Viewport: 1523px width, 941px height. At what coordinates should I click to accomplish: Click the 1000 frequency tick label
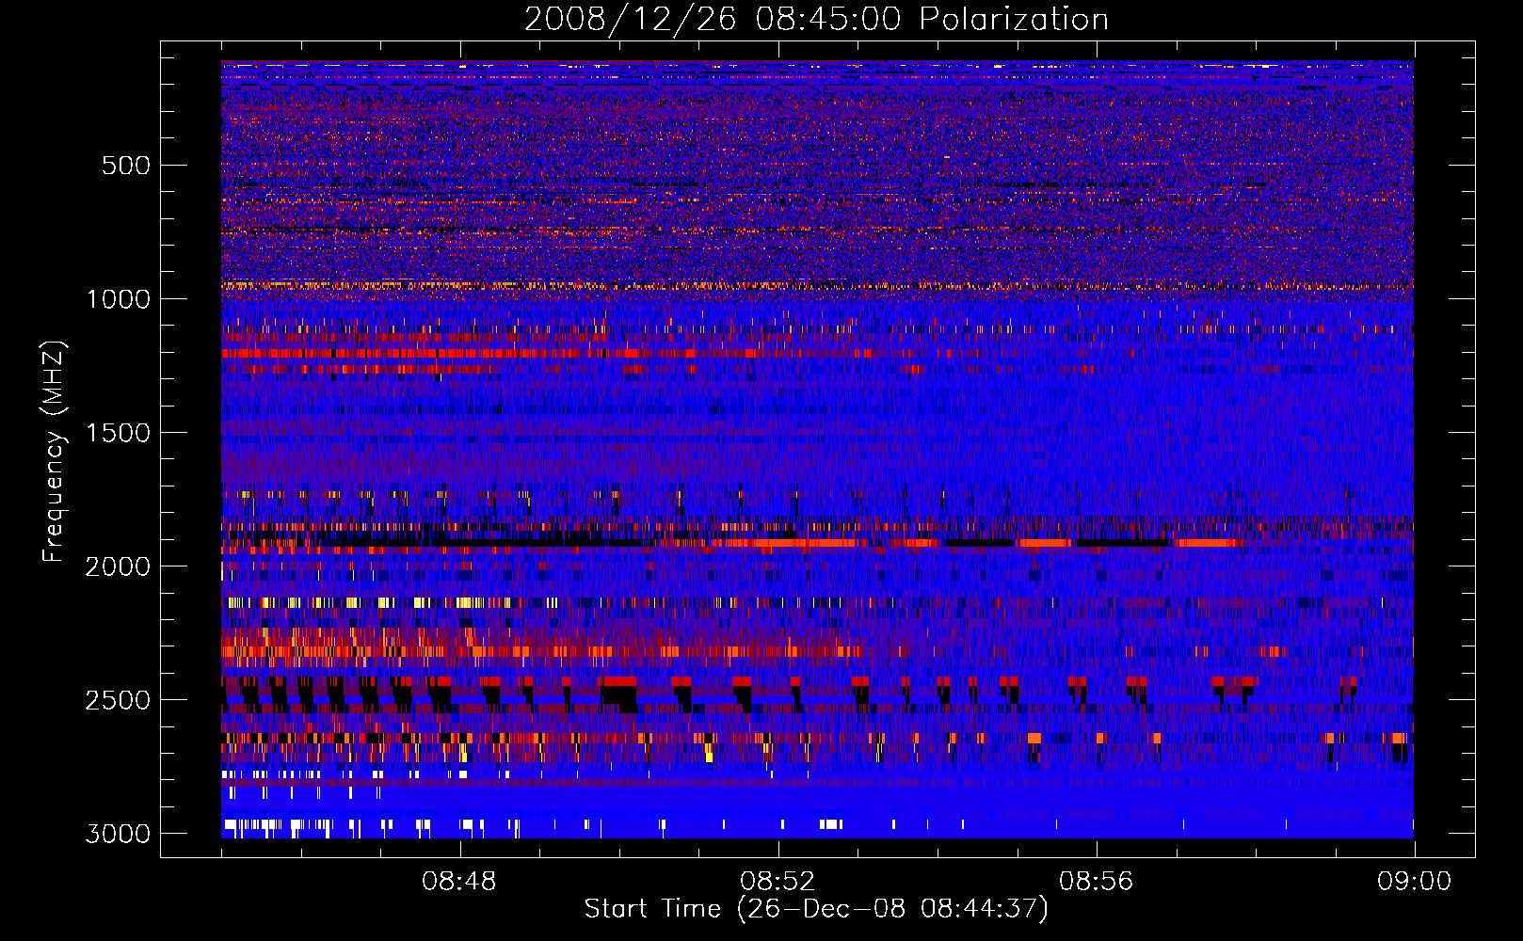(x=118, y=299)
